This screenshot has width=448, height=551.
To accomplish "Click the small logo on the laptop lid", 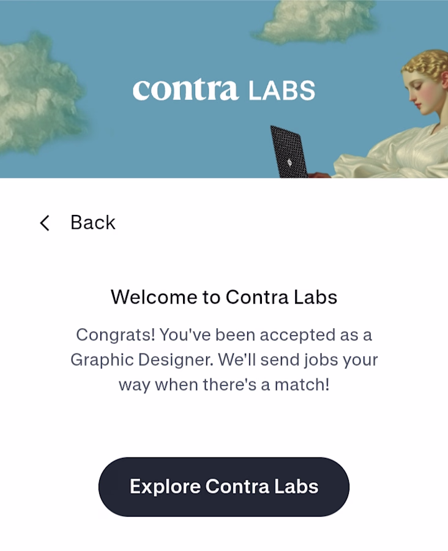I will (x=289, y=162).
